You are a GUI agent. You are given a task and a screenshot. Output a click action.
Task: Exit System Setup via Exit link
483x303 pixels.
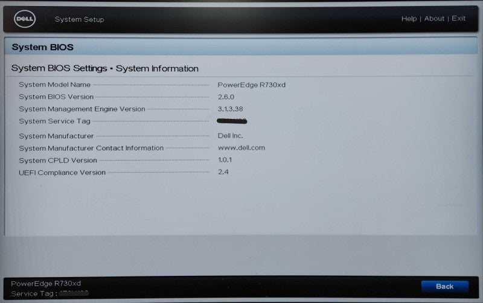[458, 19]
